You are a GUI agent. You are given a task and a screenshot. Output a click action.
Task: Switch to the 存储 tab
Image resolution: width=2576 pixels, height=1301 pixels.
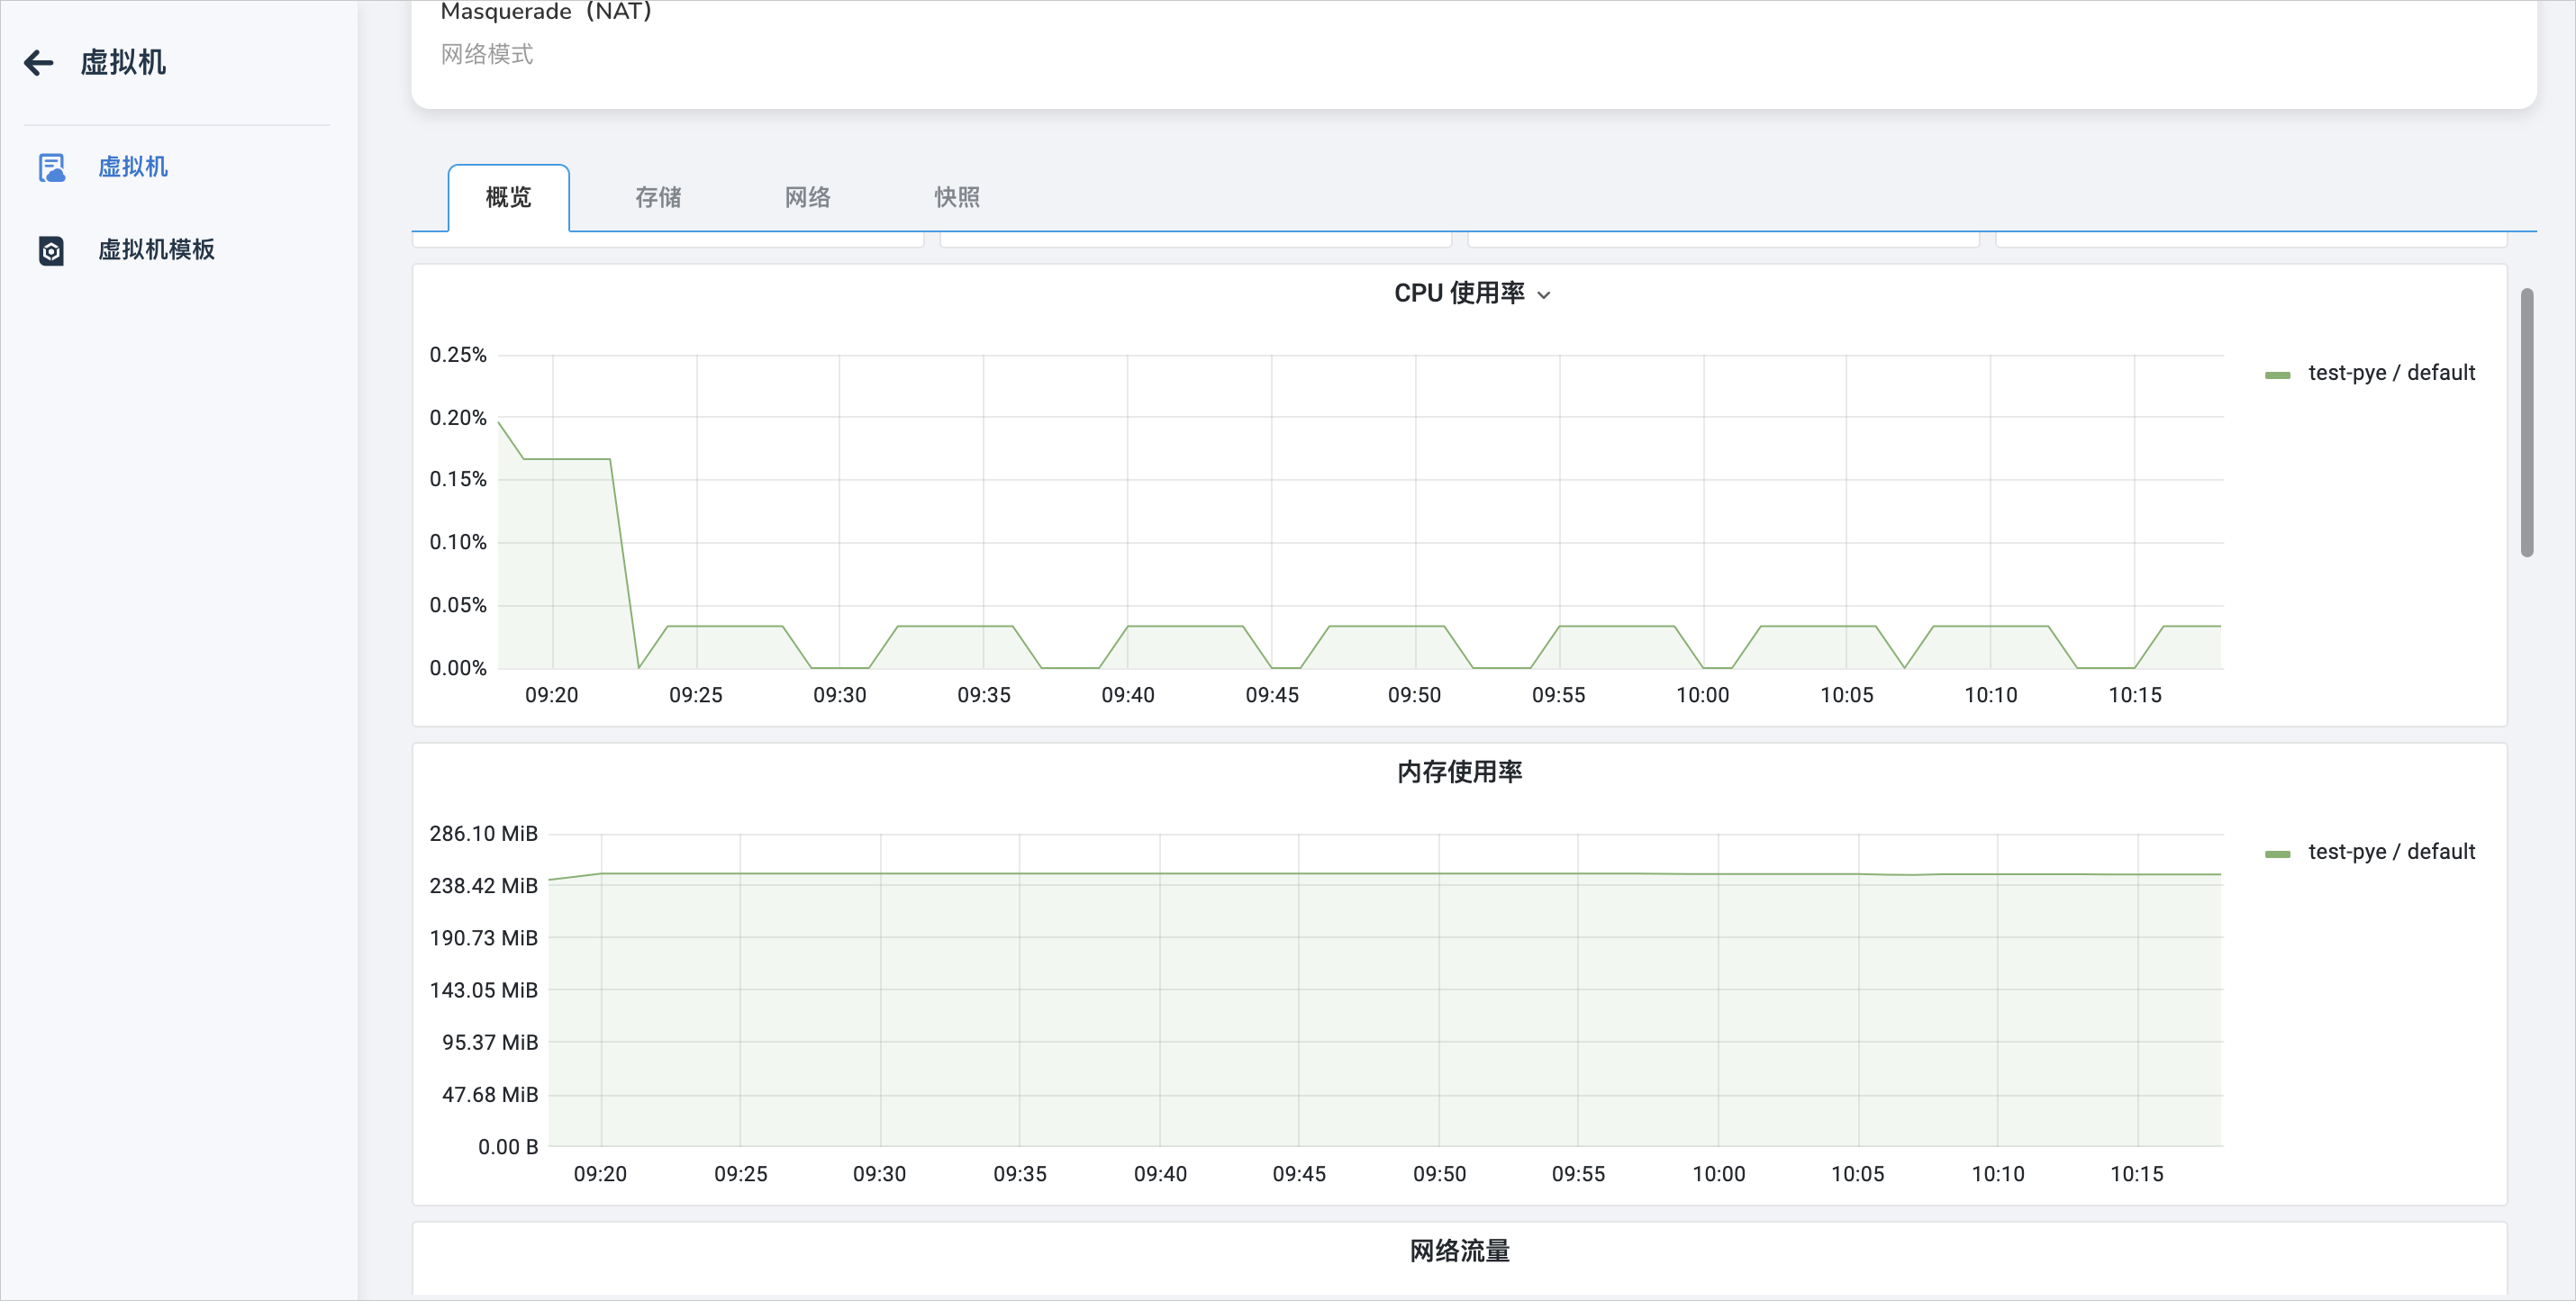[658, 198]
